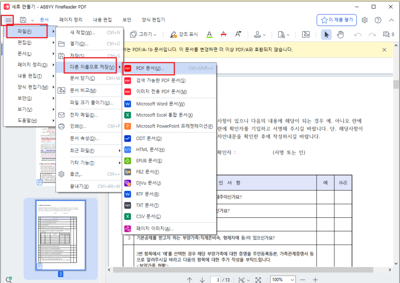Select the arrow pointer tool
This screenshot has width=400, height=283.
(x=326, y=35)
